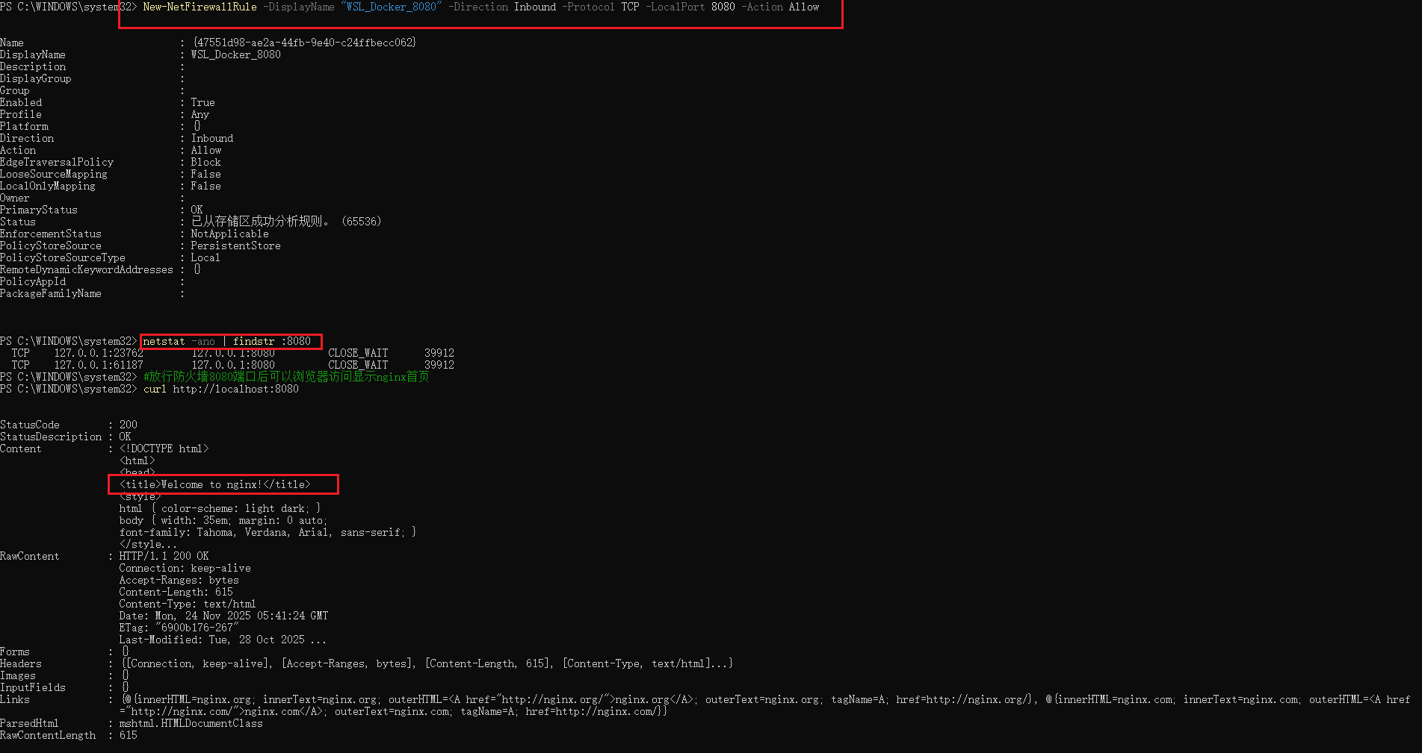Click the PolicyStoreSource value PersistentStore
The width and height of the screenshot is (1422, 753).
pos(235,246)
